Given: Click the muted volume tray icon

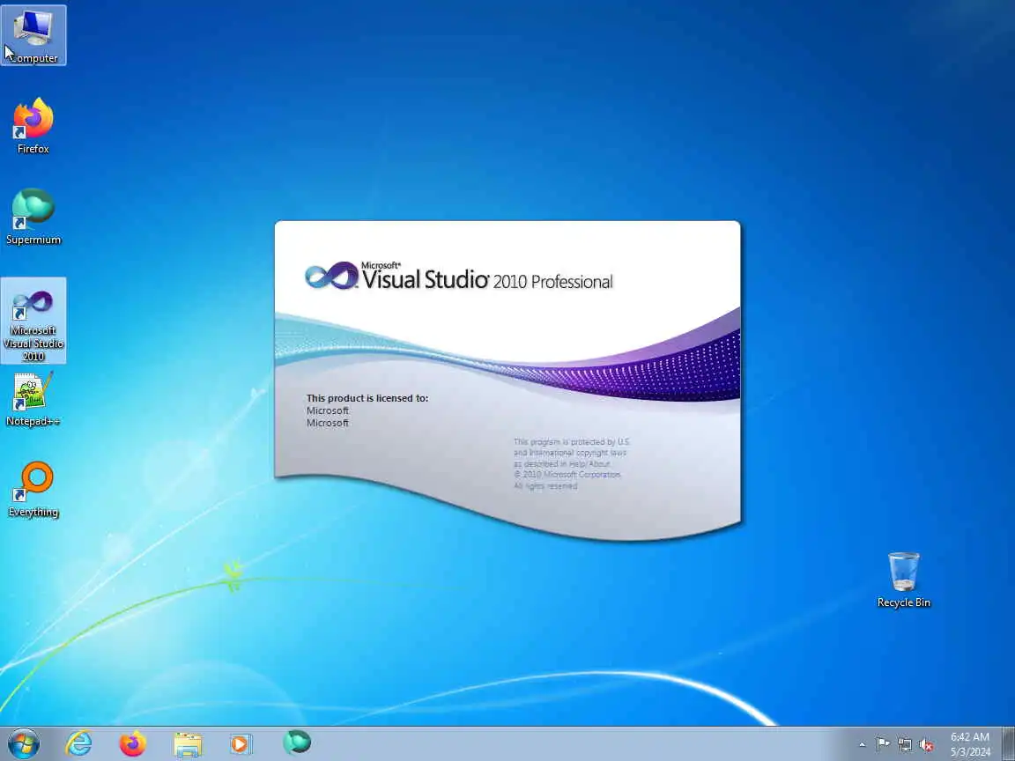Looking at the screenshot, I should 926,745.
